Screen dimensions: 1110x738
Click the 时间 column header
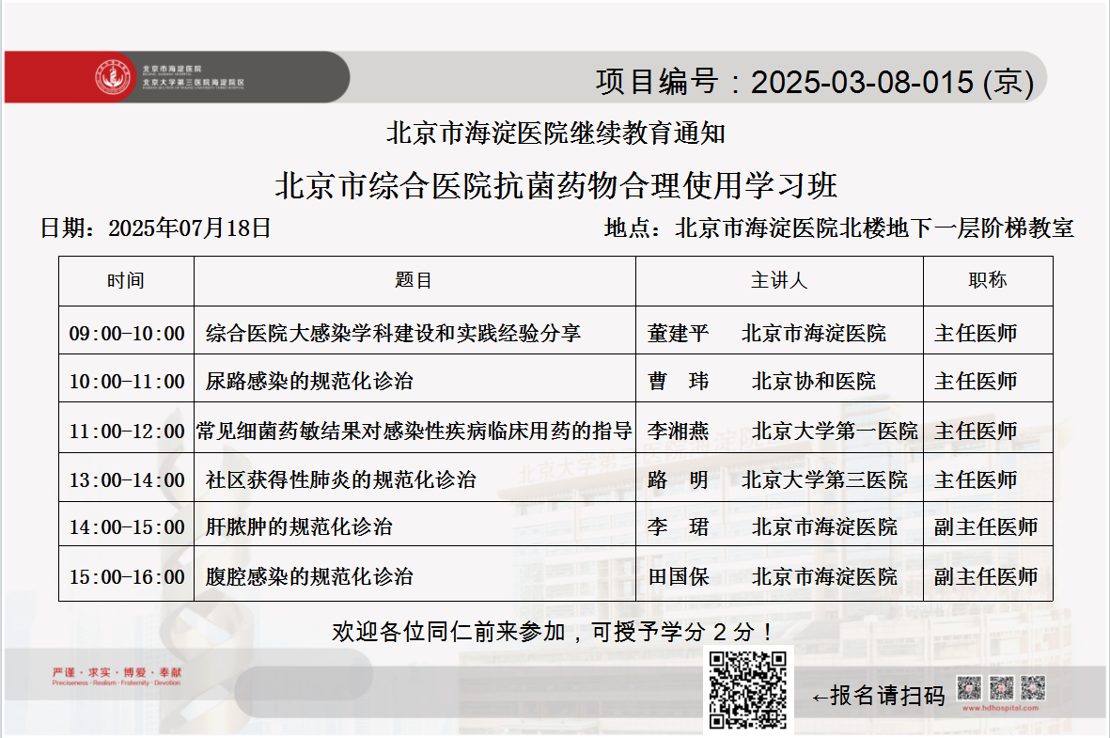click(126, 280)
